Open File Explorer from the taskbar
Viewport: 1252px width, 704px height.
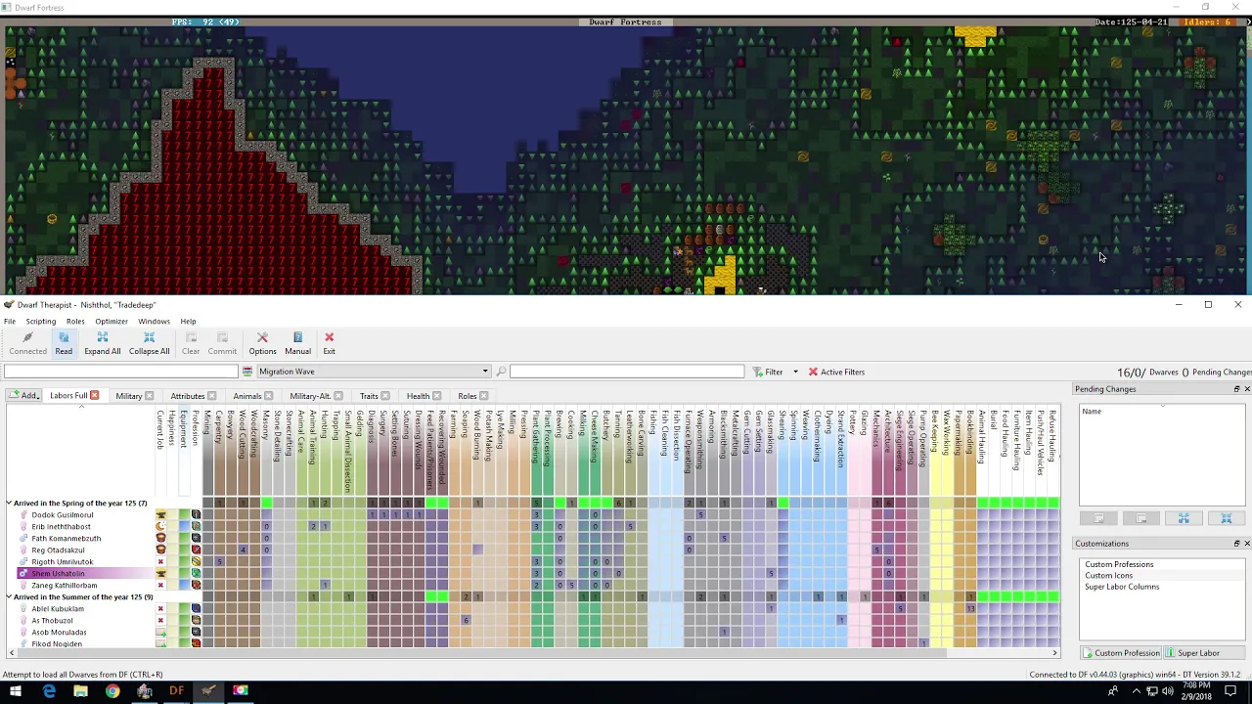(80, 691)
